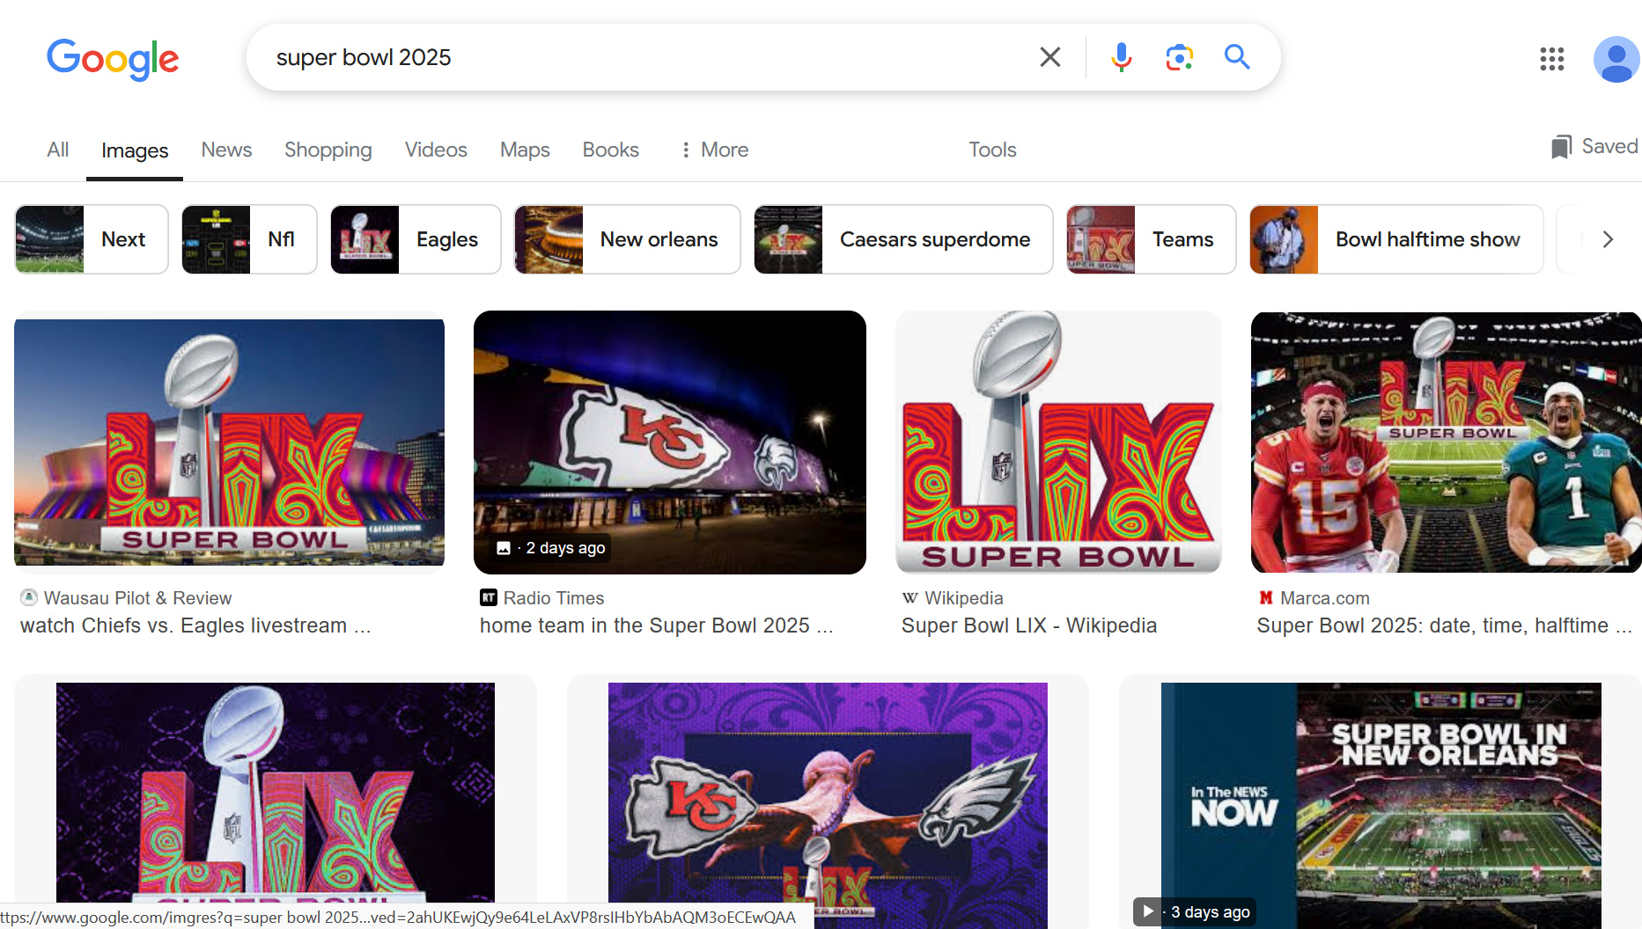Click the Google logo
Viewport: 1642px width, 929px height.
(x=113, y=59)
